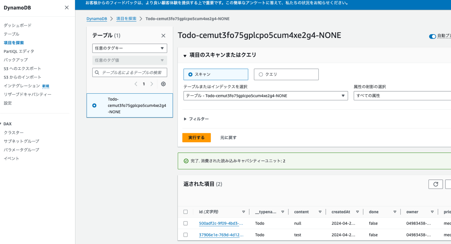Sort by done column arrow
This screenshot has width=451, height=244.
point(395,212)
